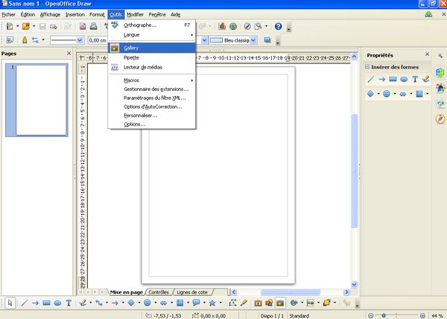Expand flowchart shapes dropdown arrow in Properties panel

pos(428,93)
